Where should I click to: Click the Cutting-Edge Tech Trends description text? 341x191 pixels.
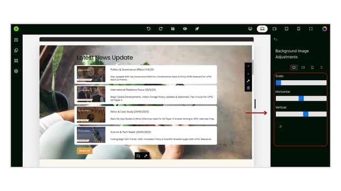161,139
